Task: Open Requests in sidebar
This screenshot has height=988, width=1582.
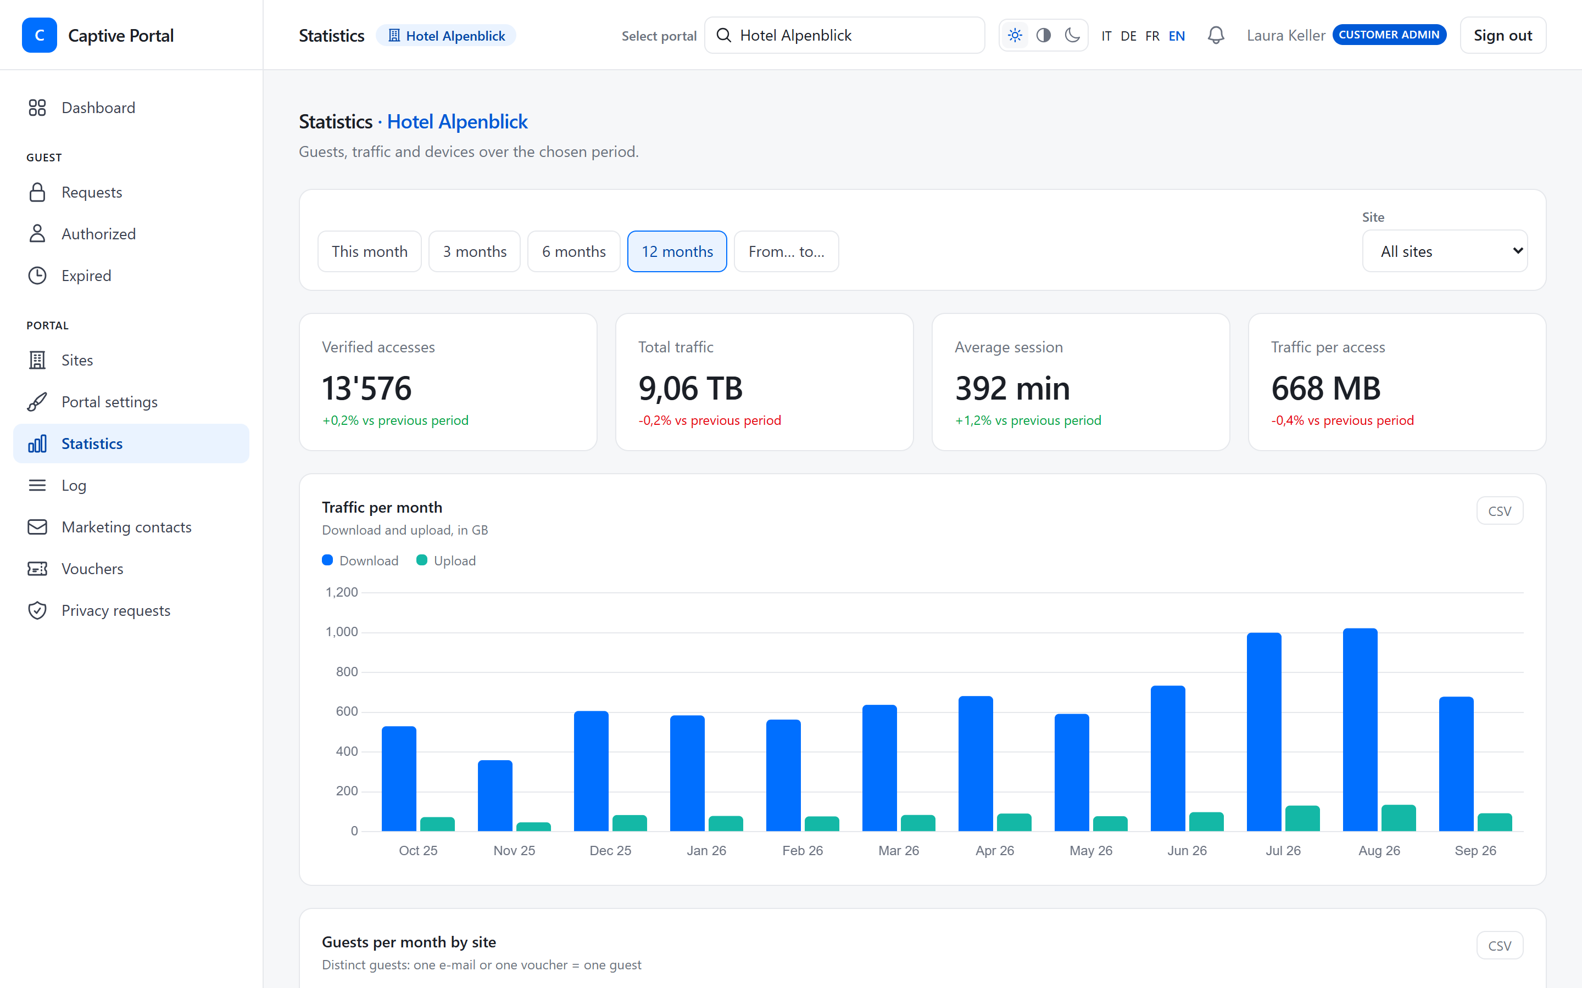Action: (x=131, y=192)
